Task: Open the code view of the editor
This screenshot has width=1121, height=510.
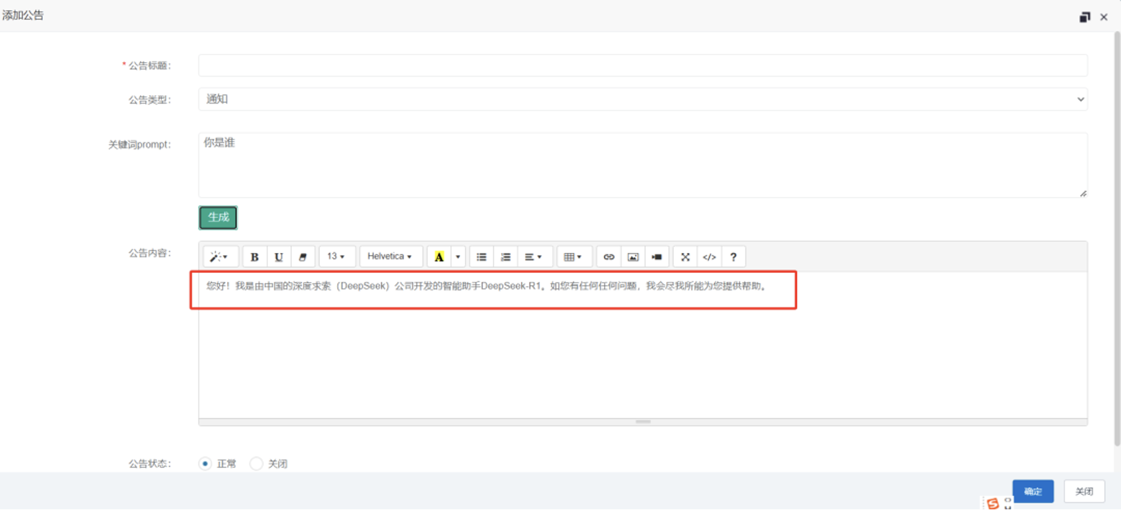Action: [x=709, y=257]
